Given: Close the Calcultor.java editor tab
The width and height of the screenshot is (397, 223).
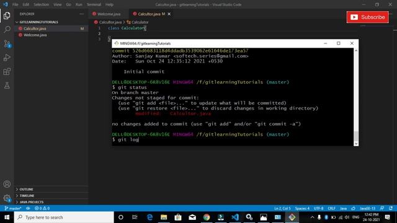Looking at the screenshot, I should (x=169, y=14).
